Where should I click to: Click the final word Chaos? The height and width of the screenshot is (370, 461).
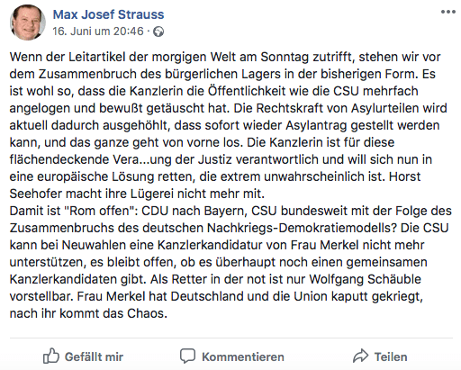147,313
